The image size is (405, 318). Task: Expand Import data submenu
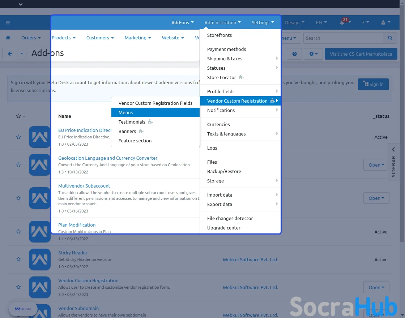point(240,195)
